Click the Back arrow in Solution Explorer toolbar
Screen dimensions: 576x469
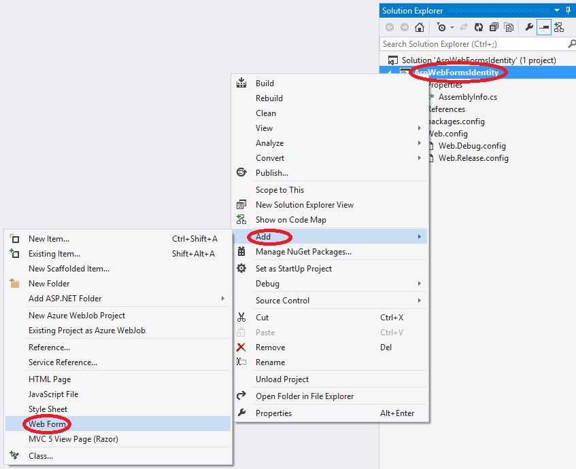(390, 27)
